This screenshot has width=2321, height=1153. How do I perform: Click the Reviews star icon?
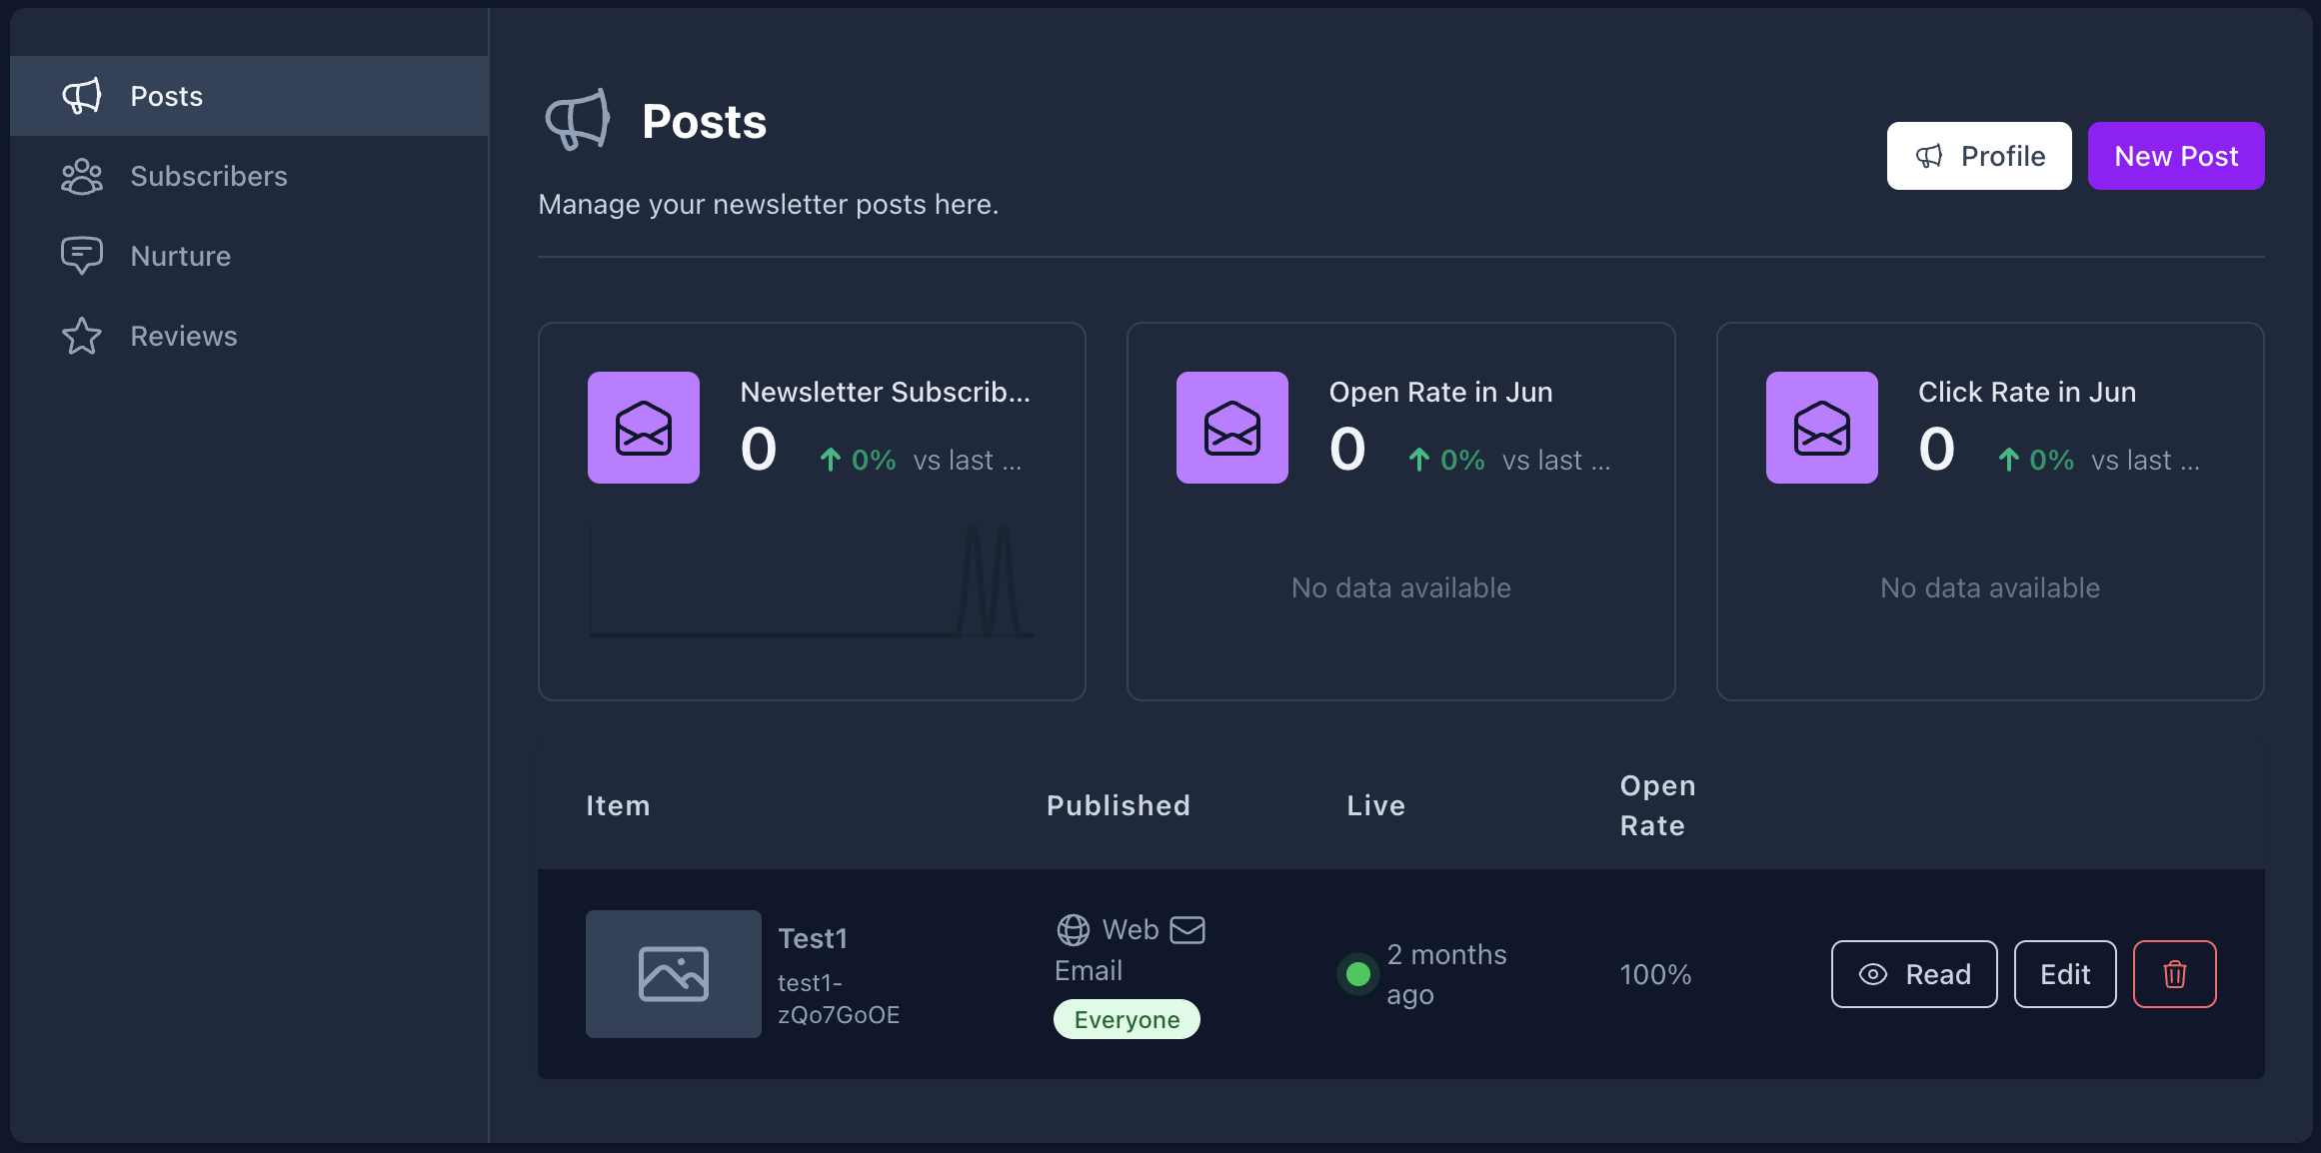(x=82, y=336)
